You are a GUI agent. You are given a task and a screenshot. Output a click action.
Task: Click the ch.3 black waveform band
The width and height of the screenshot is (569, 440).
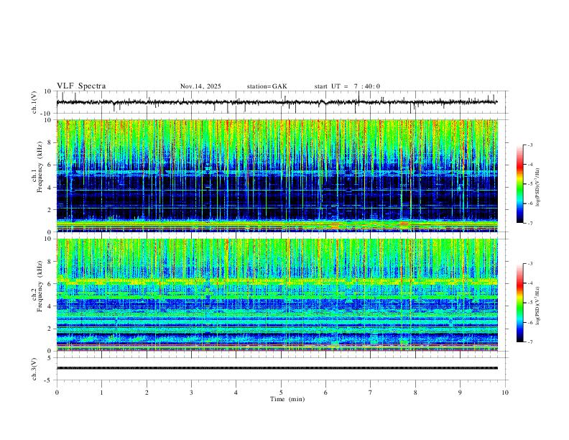tap(277, 368)
